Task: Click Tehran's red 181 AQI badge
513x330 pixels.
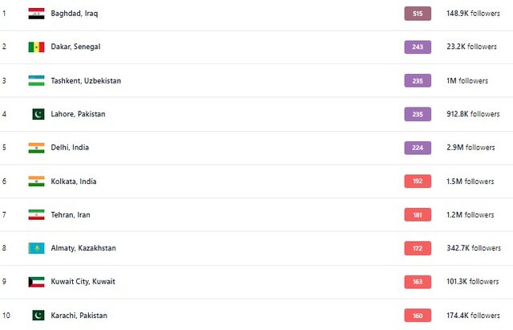Action: (x=418, y=215)
